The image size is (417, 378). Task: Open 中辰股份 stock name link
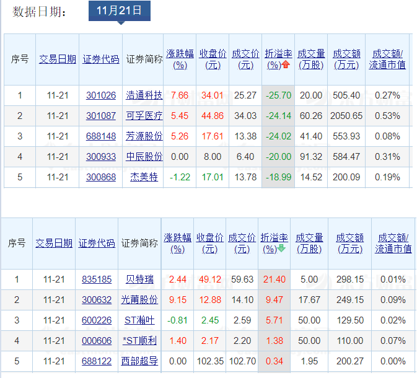144,156
